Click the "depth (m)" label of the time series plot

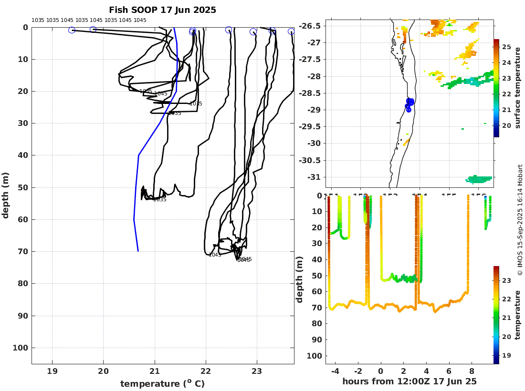299,279
